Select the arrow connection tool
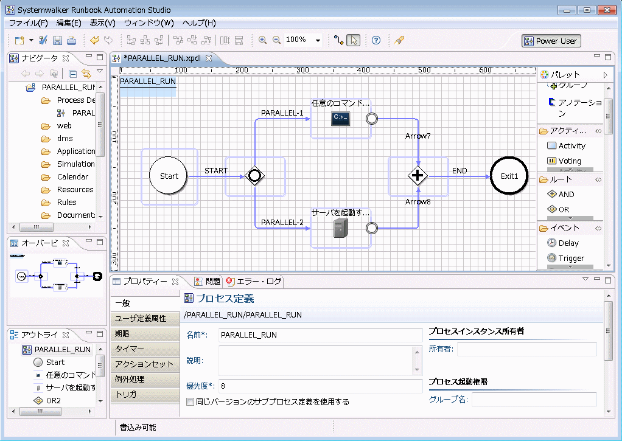Screen dimensions: 622x441 pos(339,40)
